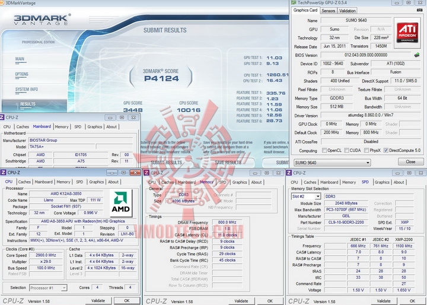Click the motherboard Model TA75A+ field
Screen dimensions: 427x305
62,147
